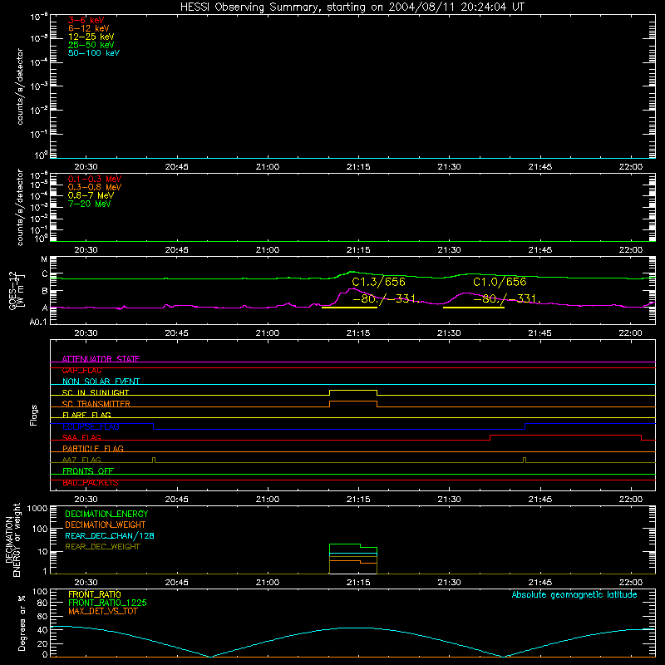The image size is (665, 665).
Task: Click the DECIMATION_ENERGY legend entry
Action: tap(106, 514)
